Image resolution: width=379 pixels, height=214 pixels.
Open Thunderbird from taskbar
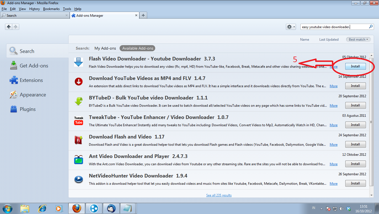tap(111, 208)
